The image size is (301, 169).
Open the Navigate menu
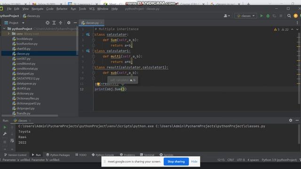pos(37,9)
